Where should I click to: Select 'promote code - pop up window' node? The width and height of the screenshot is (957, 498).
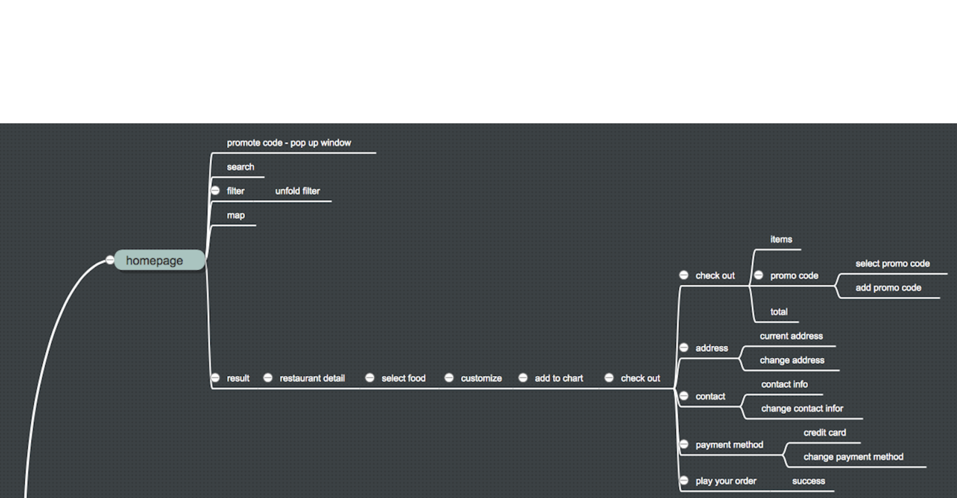pyautogui.click(x=289, y=143)
